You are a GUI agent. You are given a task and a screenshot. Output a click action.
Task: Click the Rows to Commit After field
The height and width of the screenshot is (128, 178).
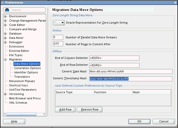(58, 44)
